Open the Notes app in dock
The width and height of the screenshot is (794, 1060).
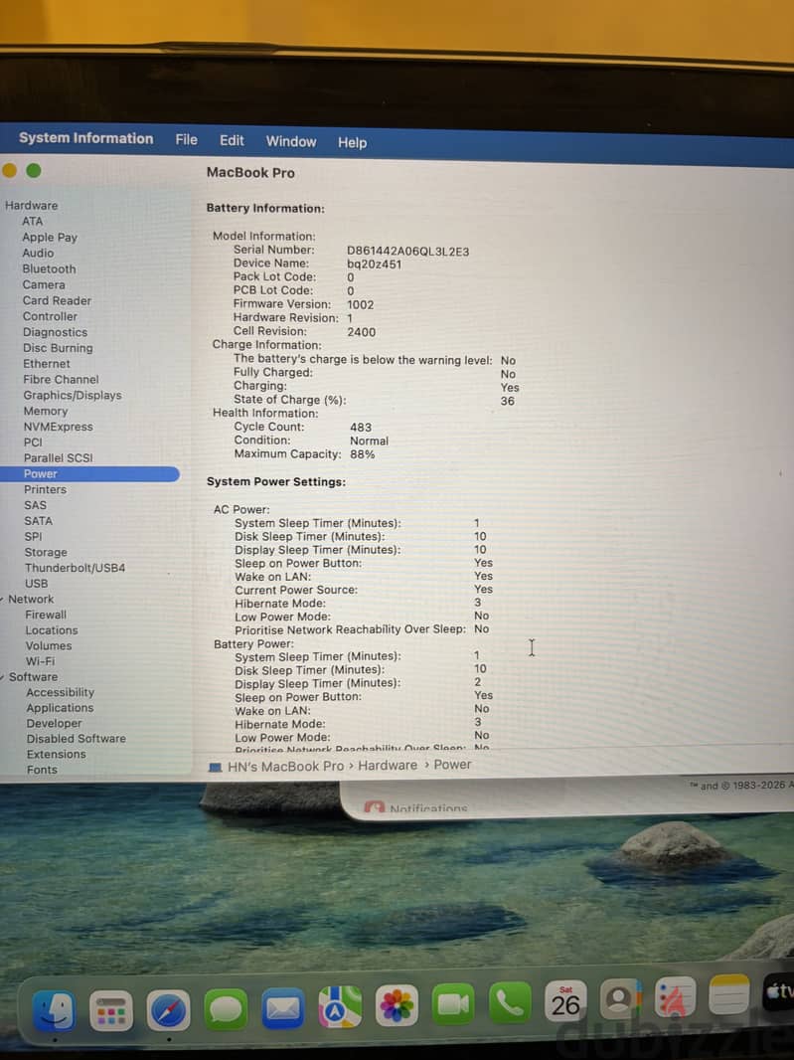point(729,995)
